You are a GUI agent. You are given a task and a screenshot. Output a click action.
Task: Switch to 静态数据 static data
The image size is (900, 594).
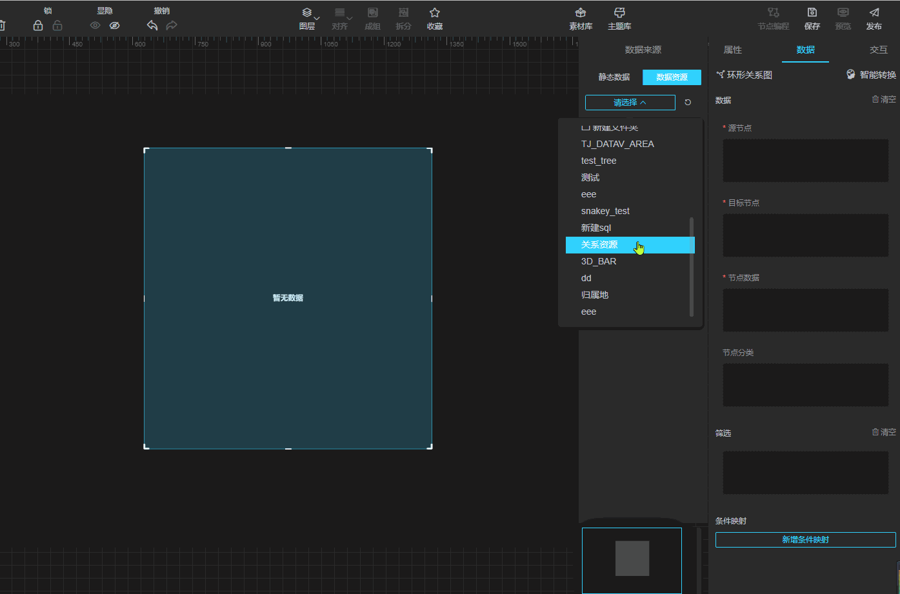point(614,77)
